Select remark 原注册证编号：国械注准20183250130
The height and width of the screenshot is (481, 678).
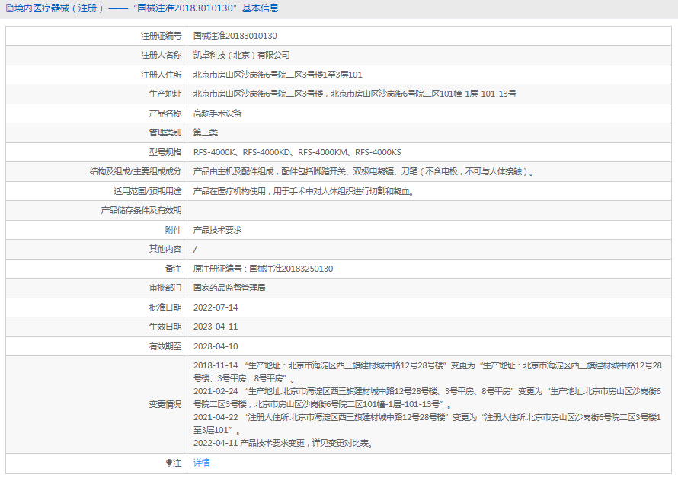[x=263, y=269]
